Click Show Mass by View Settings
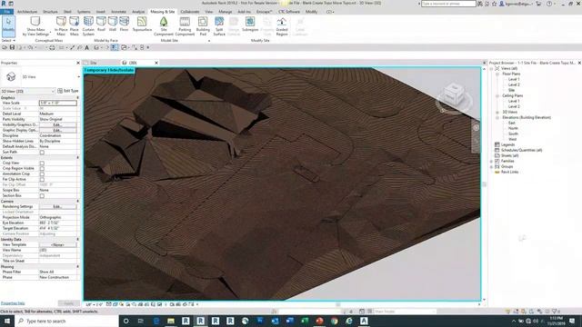582x327 pixels. click(35, 26)
